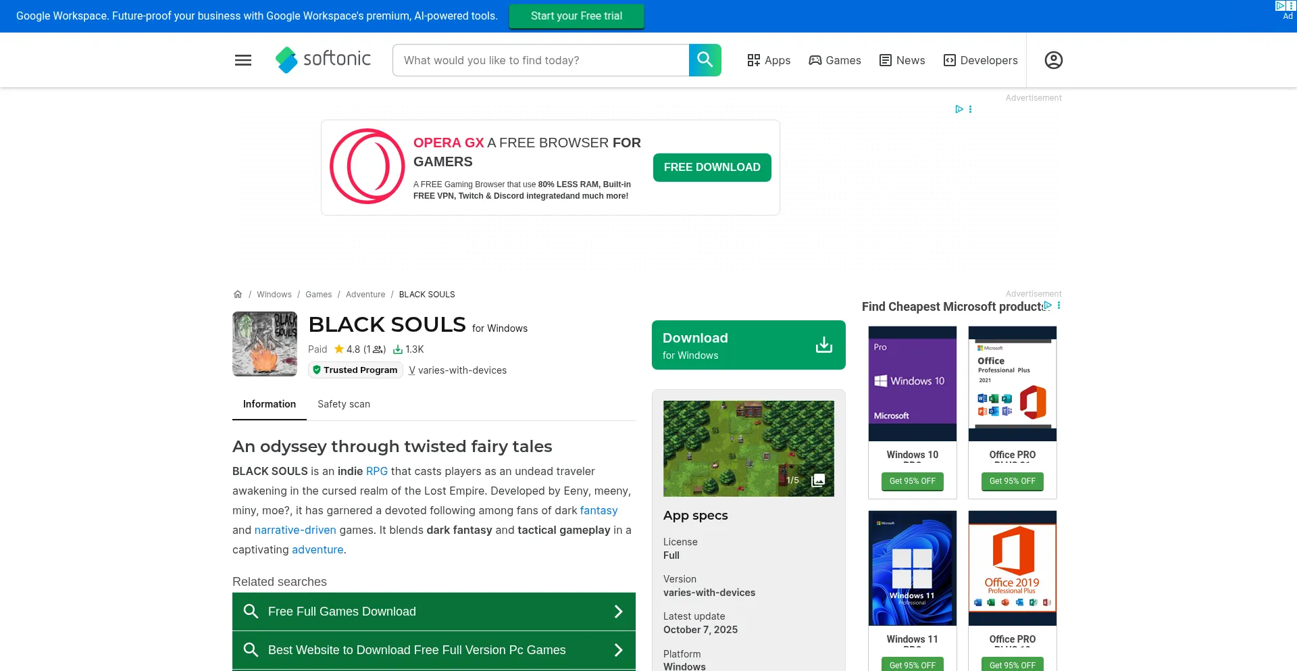Viewport: 1297px width, 671px height.
Task: Open the Developers section
Action: pos(980,60)
